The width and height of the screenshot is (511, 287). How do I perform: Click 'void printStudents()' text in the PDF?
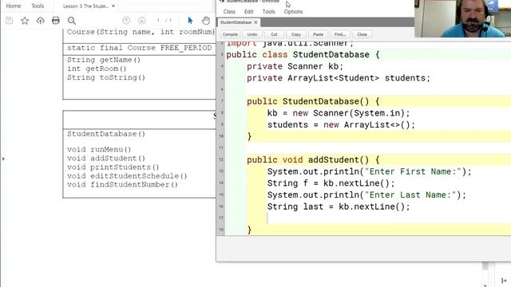point(113,167)
